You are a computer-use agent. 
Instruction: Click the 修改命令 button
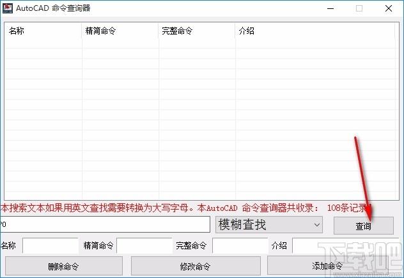[x=196, y=266]
